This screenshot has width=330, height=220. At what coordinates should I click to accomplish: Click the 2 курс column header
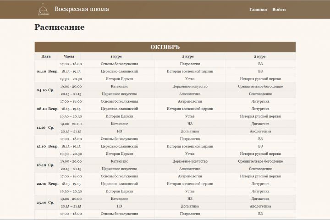click(x=188, y=56)
